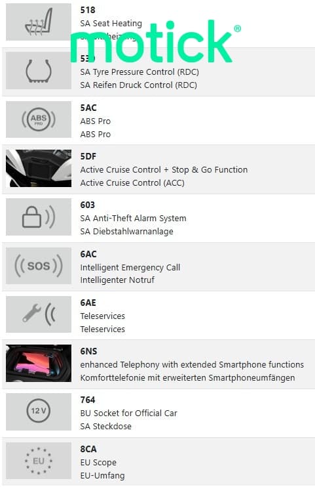Click the 12V socket icon
The image size is (315, 487).
pos(39,412)
